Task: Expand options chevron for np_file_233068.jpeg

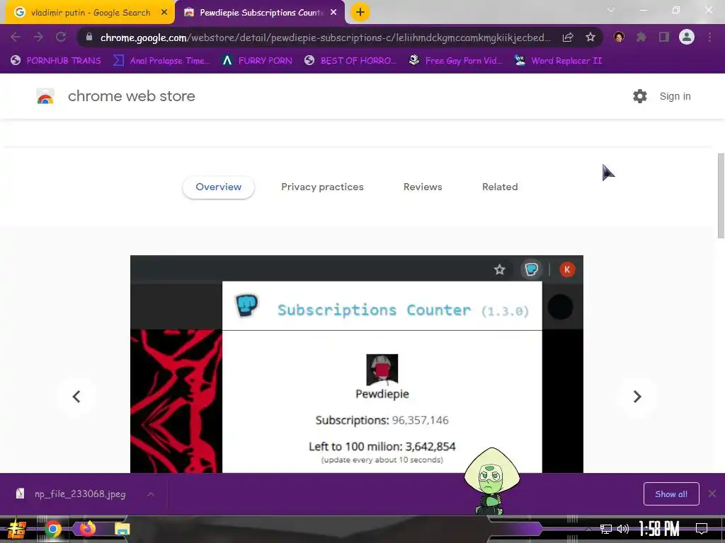Action: coord(151,494)
